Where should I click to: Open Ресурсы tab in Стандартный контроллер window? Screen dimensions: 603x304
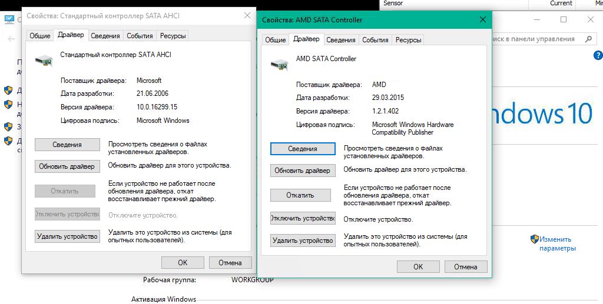pyautogui.click(x=173, y=36)
